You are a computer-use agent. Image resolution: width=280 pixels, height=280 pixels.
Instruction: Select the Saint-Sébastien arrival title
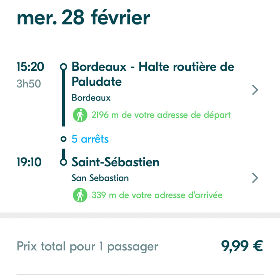(115, 162)
